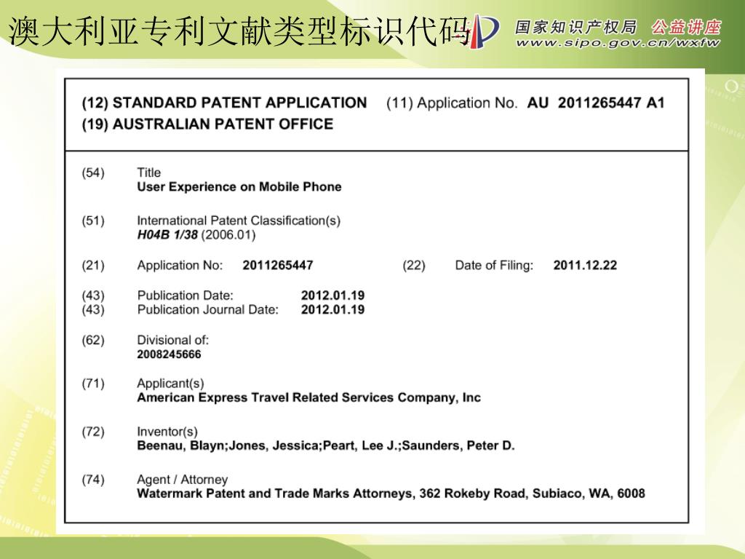Image resolution: width=745 pixels, height=559 pixels.
Task: Click 'Agent / Attorney' label
Action: tap(183, 480)
